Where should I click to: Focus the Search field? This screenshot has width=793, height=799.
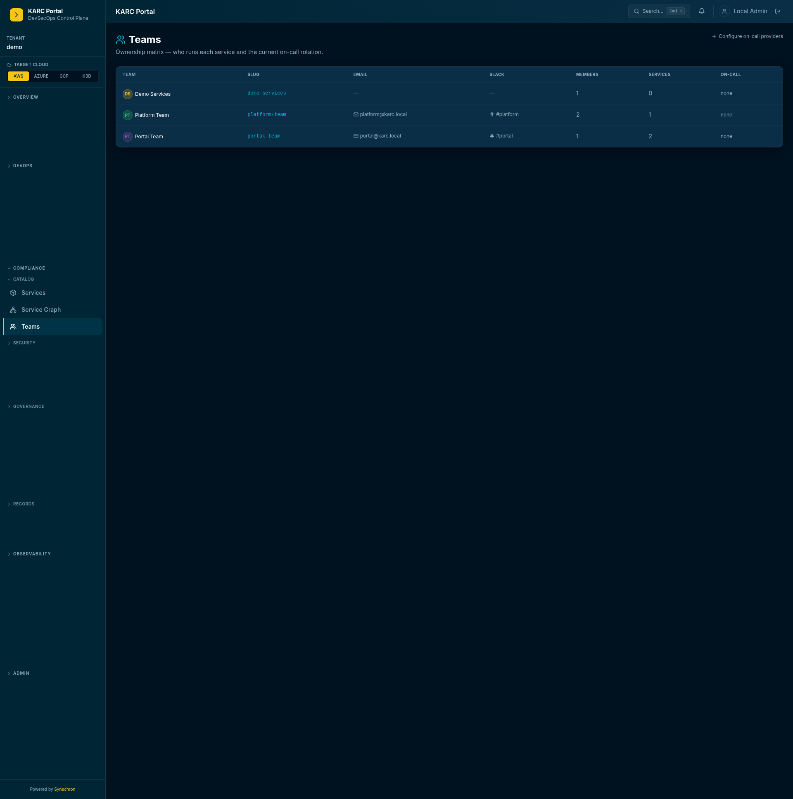[x=658, y=11]
